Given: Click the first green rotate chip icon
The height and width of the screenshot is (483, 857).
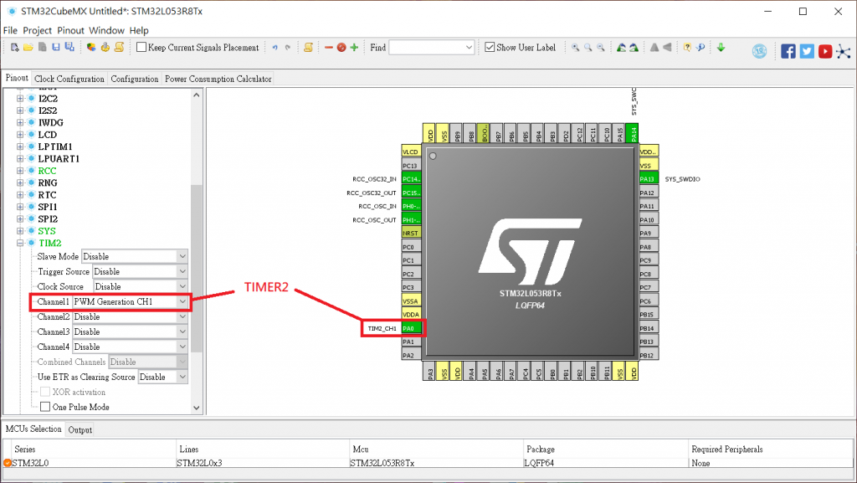Looking at the screenshot, I should (x=621, y=48).
